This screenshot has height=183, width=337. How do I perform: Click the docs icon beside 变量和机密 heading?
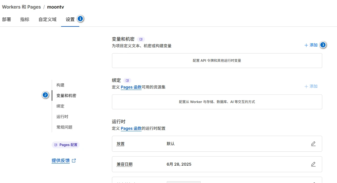[x=141, y=39]
